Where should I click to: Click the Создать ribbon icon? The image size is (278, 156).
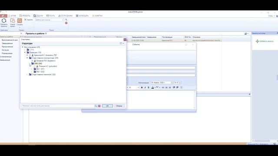click(x=20, y=21)
